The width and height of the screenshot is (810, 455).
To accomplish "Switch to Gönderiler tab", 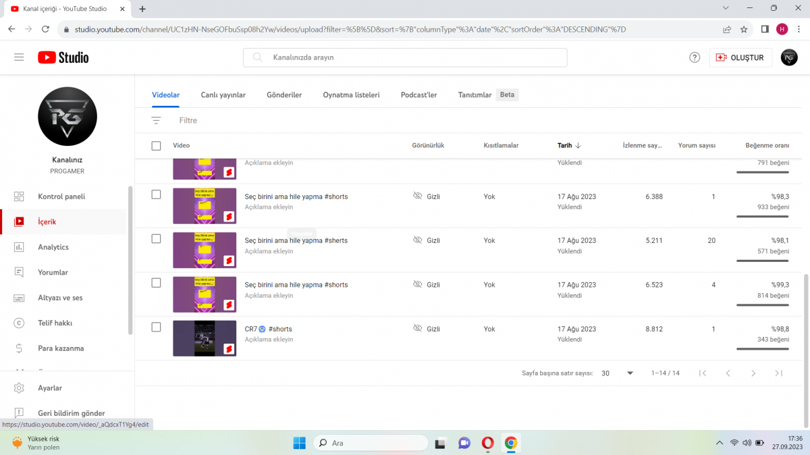I will pos(284,95).
